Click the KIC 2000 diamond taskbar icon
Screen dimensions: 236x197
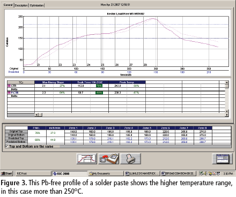click(55, 173)
